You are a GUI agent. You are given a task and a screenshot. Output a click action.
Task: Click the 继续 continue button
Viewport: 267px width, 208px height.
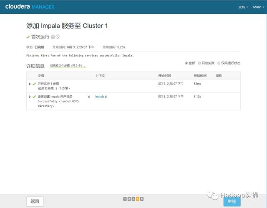click(x=232, y=201)
